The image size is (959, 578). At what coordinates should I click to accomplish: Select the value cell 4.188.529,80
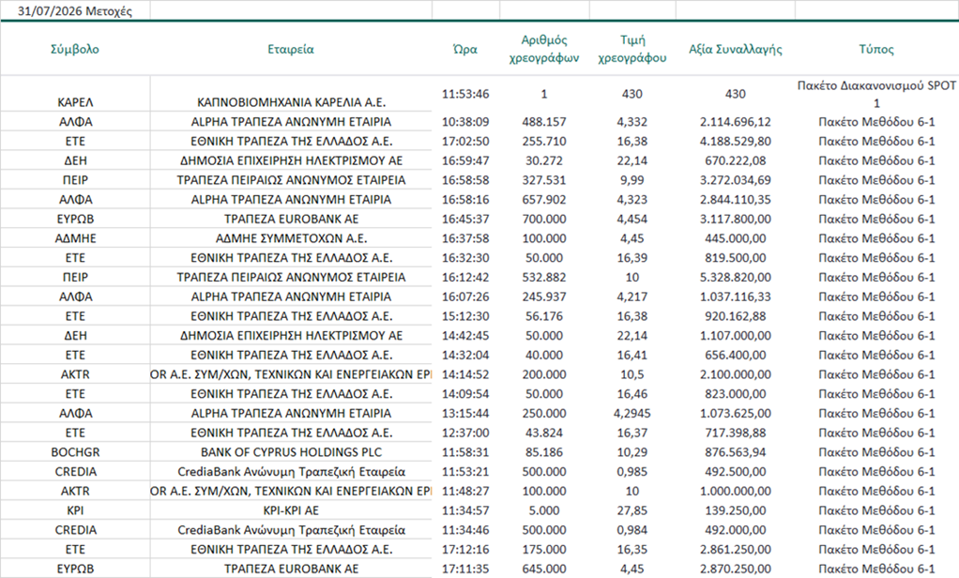(735, 142)
